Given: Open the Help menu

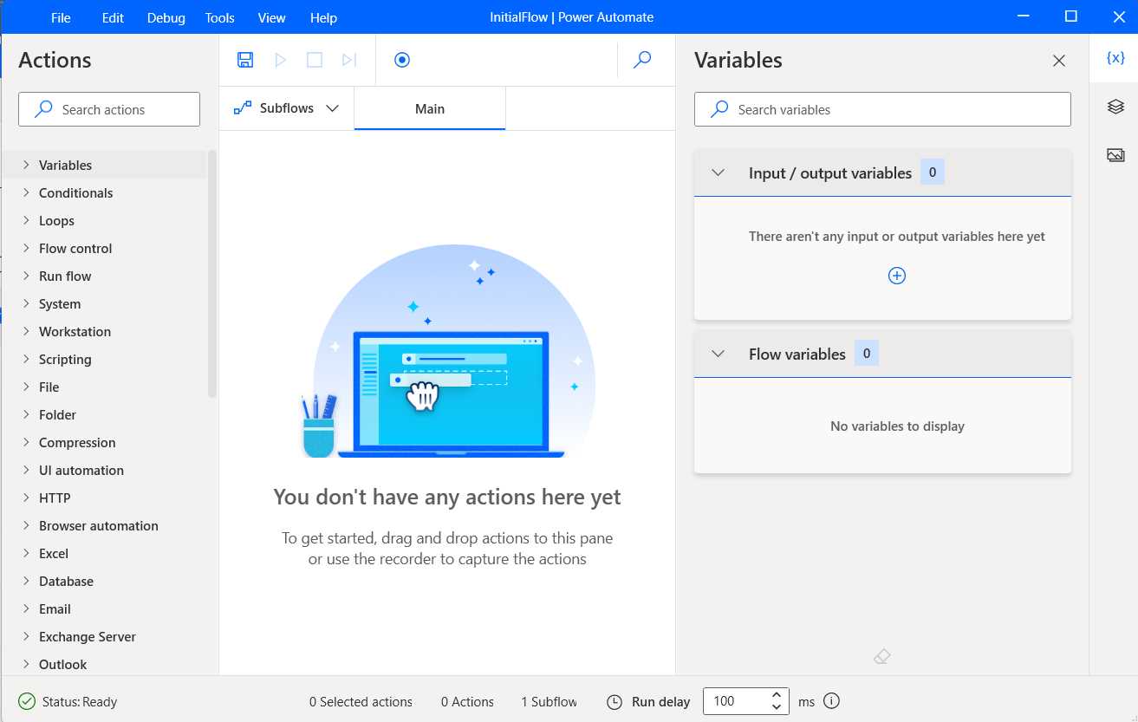Looking at the screenshot, I should (323, 17).
